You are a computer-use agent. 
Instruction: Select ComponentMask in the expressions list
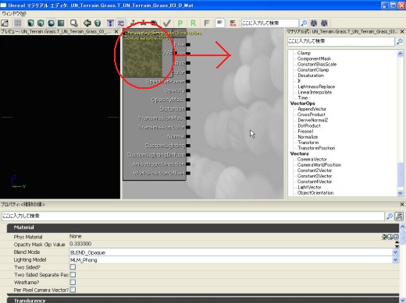314,58
